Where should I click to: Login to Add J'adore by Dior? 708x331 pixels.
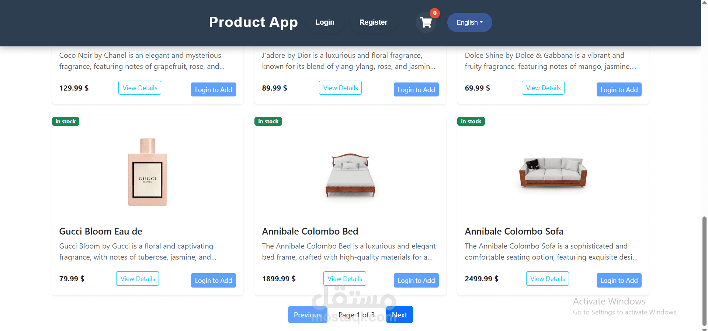pyautogui.click(x=416, y=90)
